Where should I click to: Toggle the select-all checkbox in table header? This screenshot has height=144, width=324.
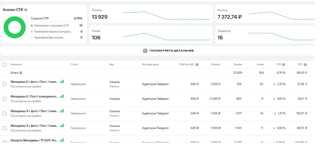[4, 64]
